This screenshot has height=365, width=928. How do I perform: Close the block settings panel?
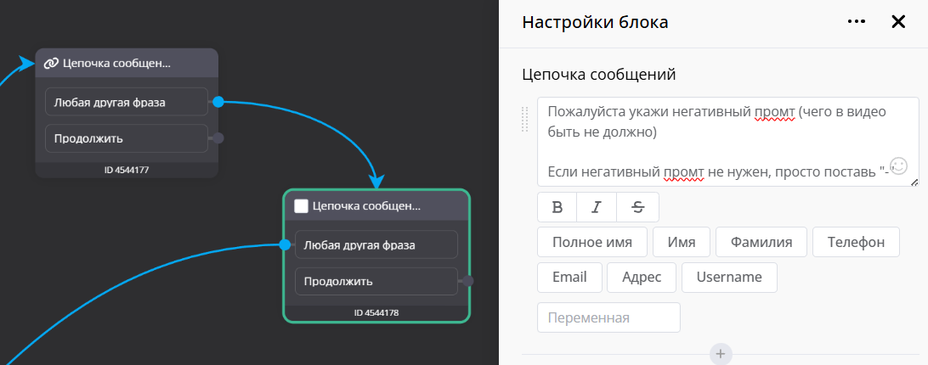[898, 22]
